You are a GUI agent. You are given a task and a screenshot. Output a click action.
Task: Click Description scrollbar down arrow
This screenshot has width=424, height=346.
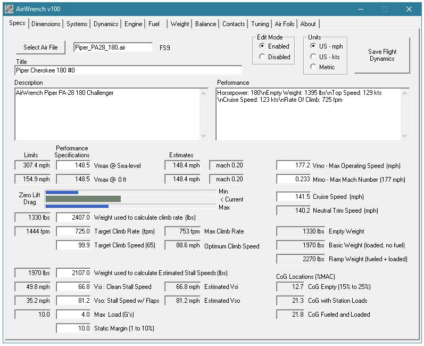click(x=204, y=135)
